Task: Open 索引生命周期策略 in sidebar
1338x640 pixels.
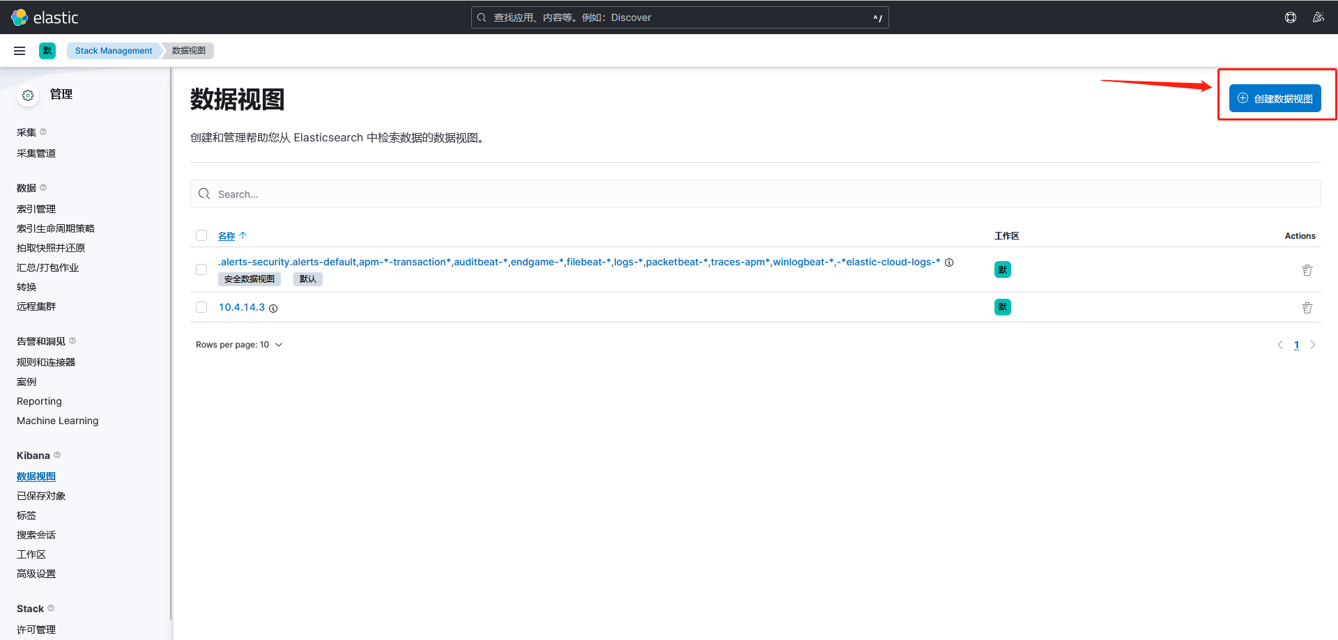Action: tap(56, 228)
